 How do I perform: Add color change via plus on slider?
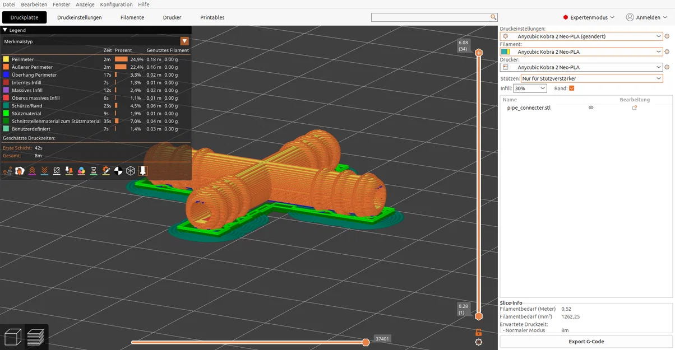click(478, 53)
